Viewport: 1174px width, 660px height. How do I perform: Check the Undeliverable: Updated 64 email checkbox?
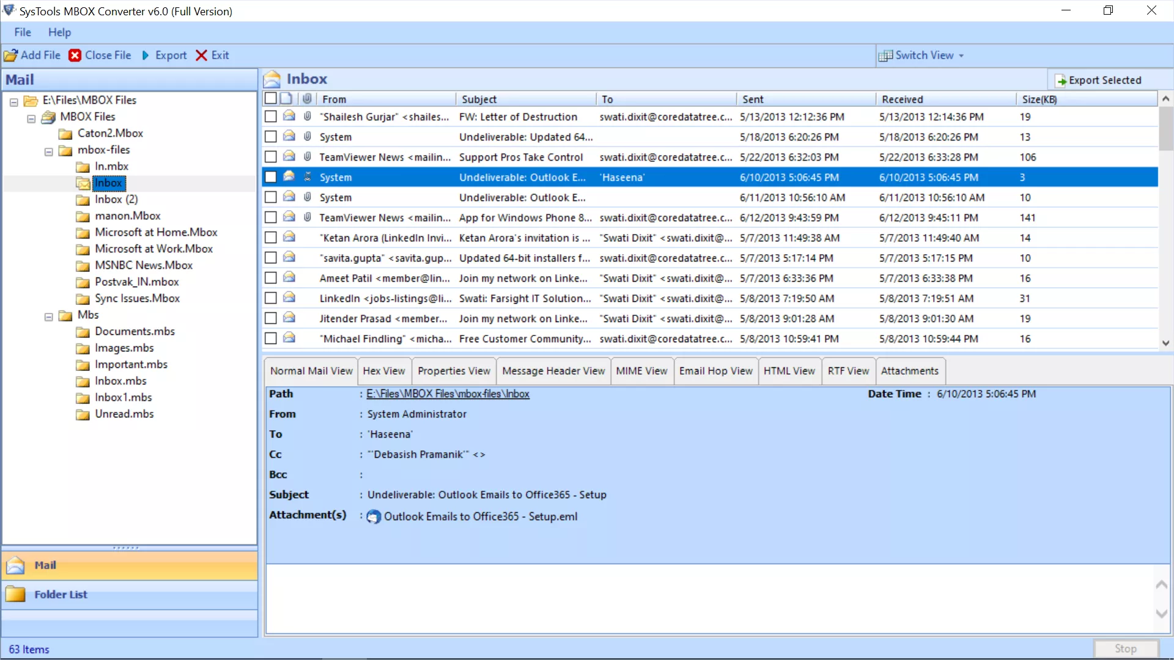tap(270, 136)
